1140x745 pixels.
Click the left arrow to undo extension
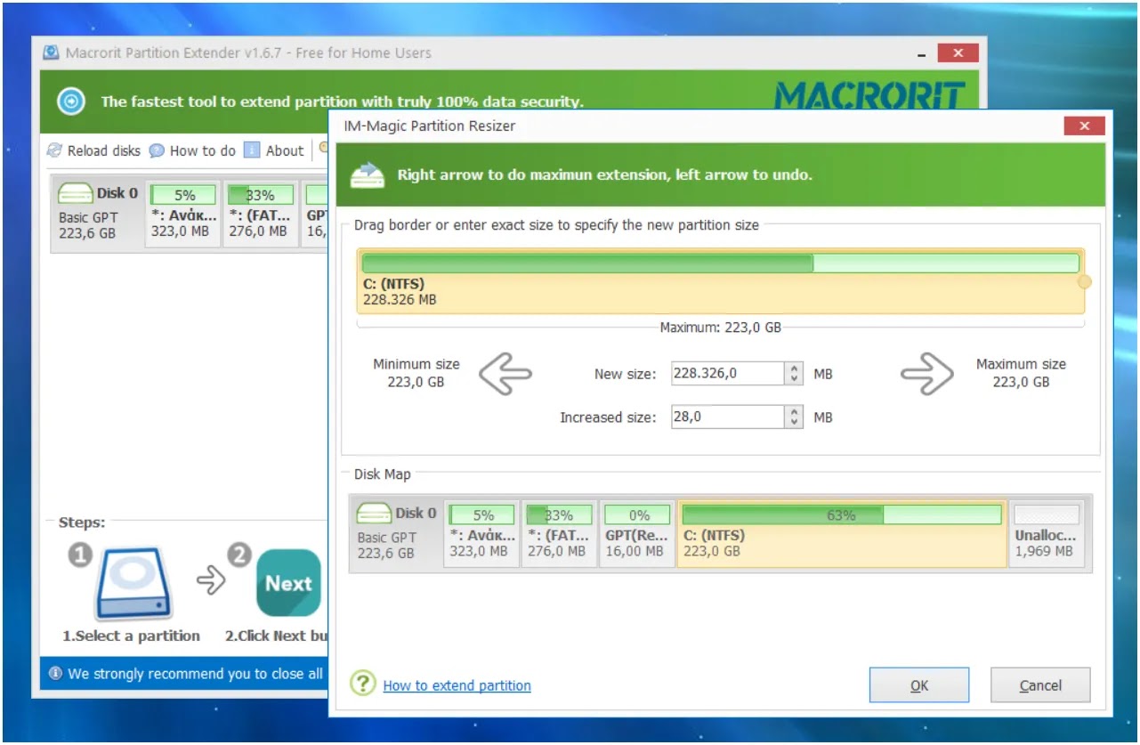[505, 373]
